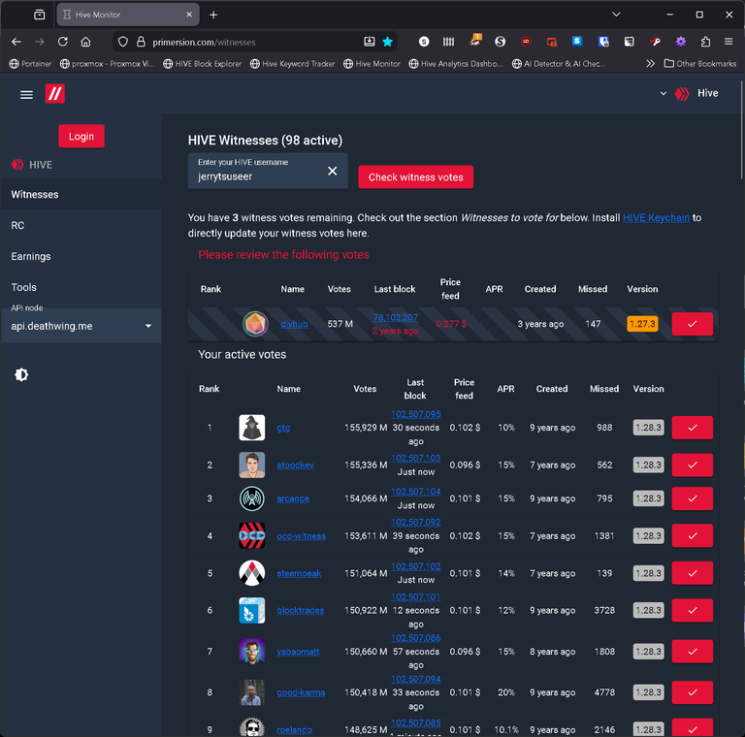Open Other Bookmarks folder
Image resolution: width=745 pixels, height=737 pixels.
pyautogui.click(x=699, y=64)
